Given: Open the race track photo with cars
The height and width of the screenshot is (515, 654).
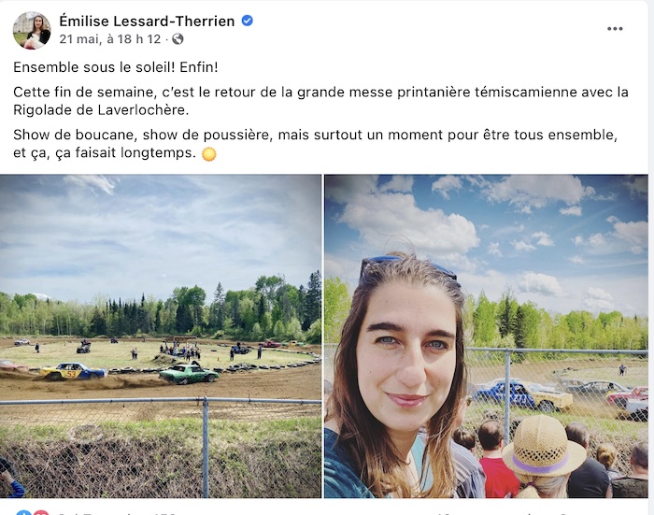Looking at the screenshot, I should click(161, 336).
